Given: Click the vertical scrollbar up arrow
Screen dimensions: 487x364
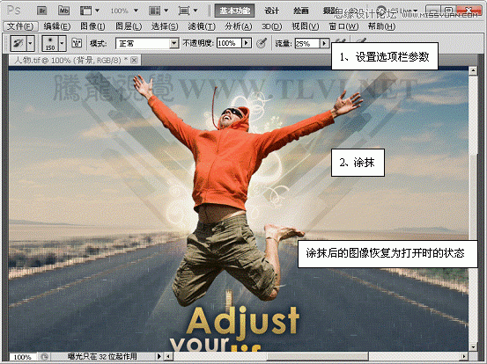Looking at the screenshot, I should coord(473,70).
